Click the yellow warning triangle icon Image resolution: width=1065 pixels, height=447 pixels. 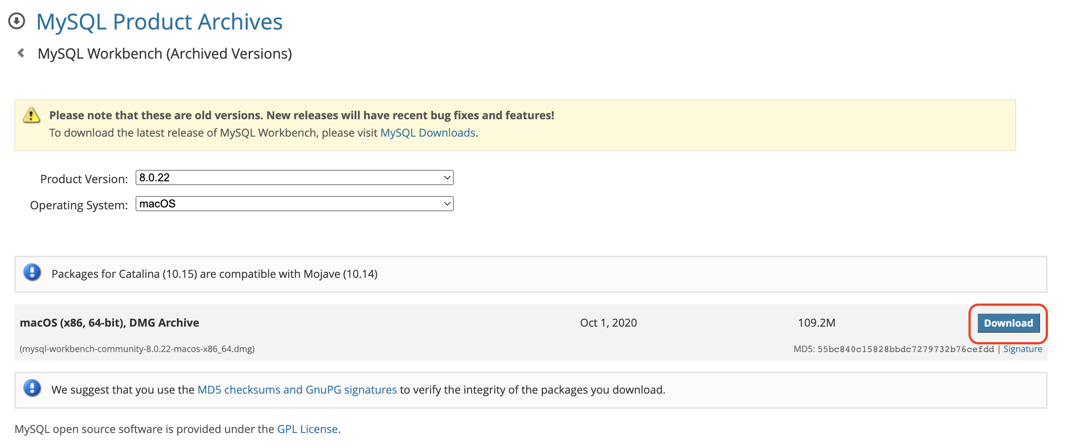31,115
